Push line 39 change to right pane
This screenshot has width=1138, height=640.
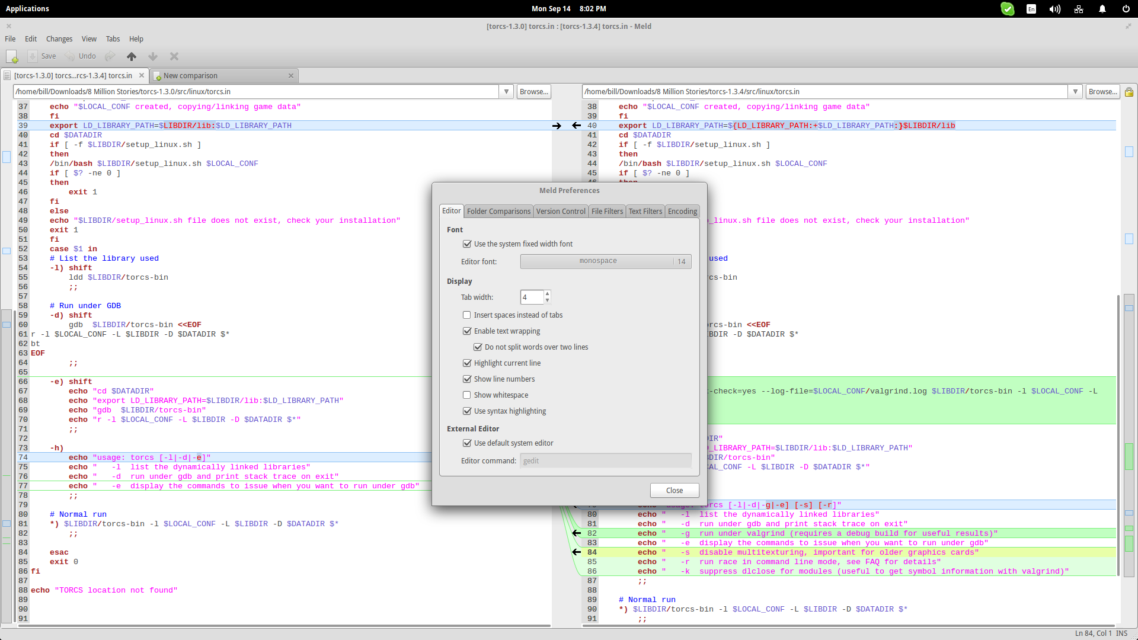[557, 126]
